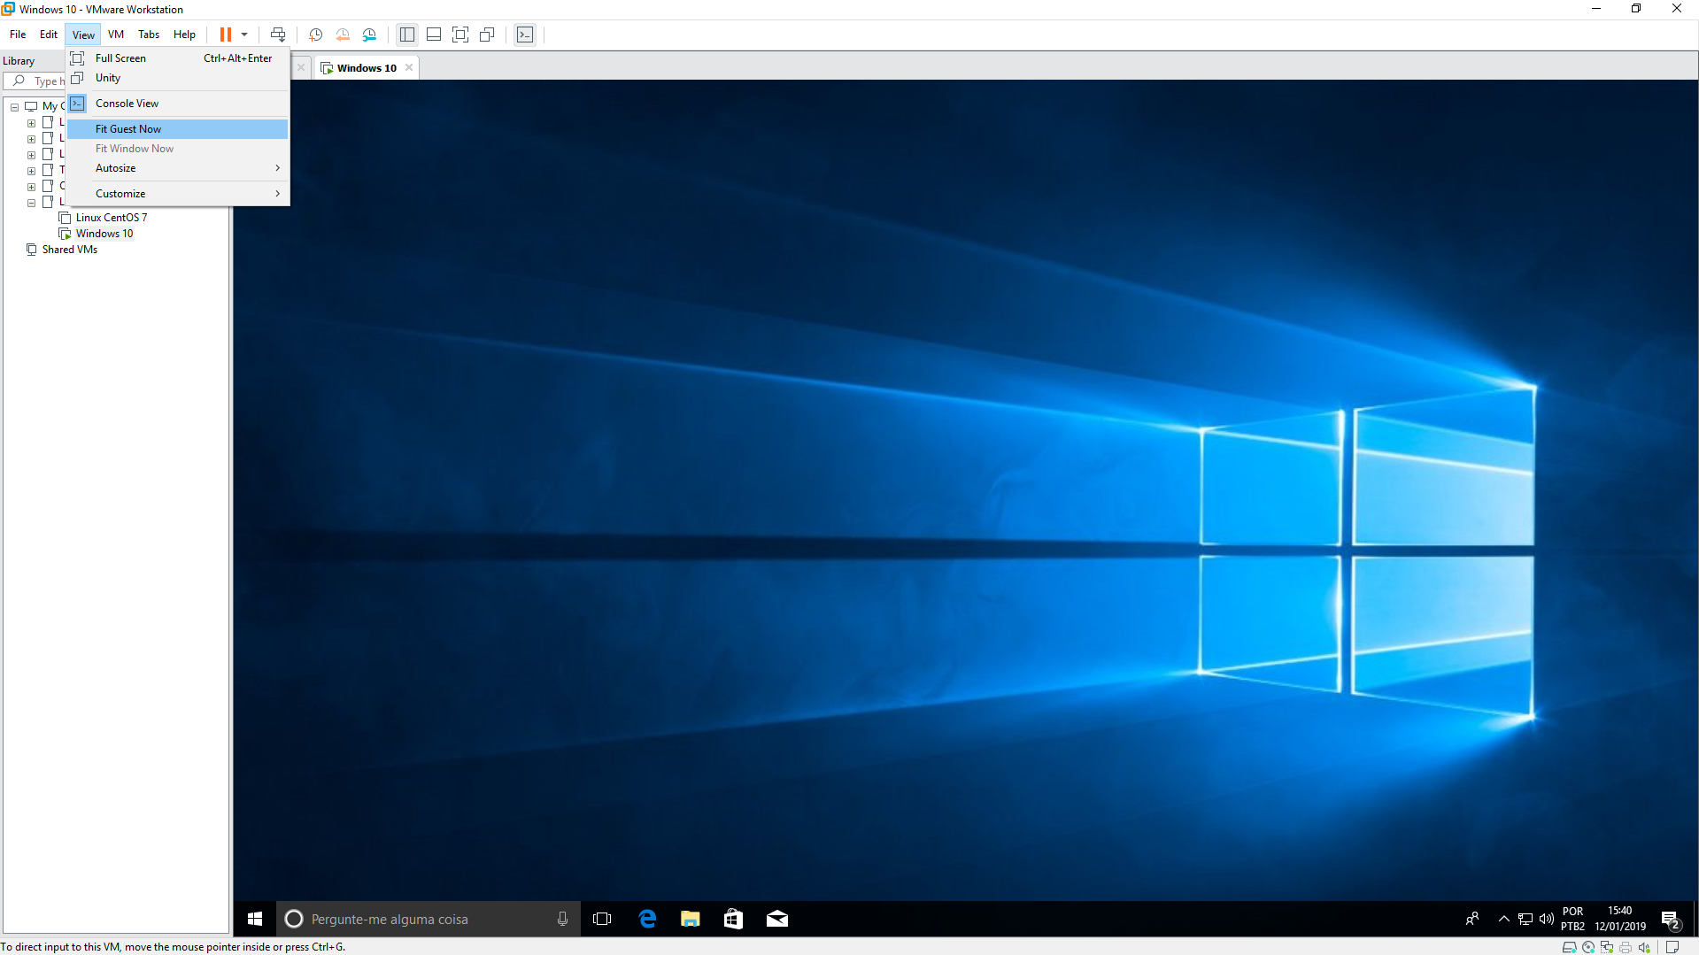Image resolution: width=1699 pixels, height=955 pixels.
Task: Open Microsoft Edge in the guest taskbar
Action: (647, 919)
